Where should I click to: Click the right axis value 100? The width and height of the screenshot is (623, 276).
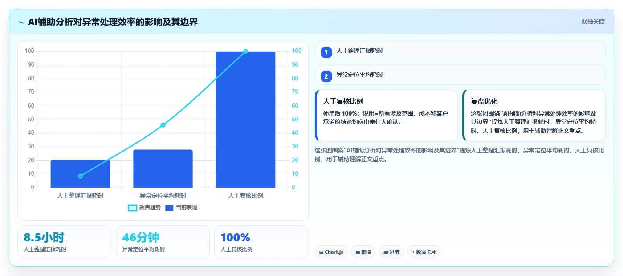pos(297,51)
